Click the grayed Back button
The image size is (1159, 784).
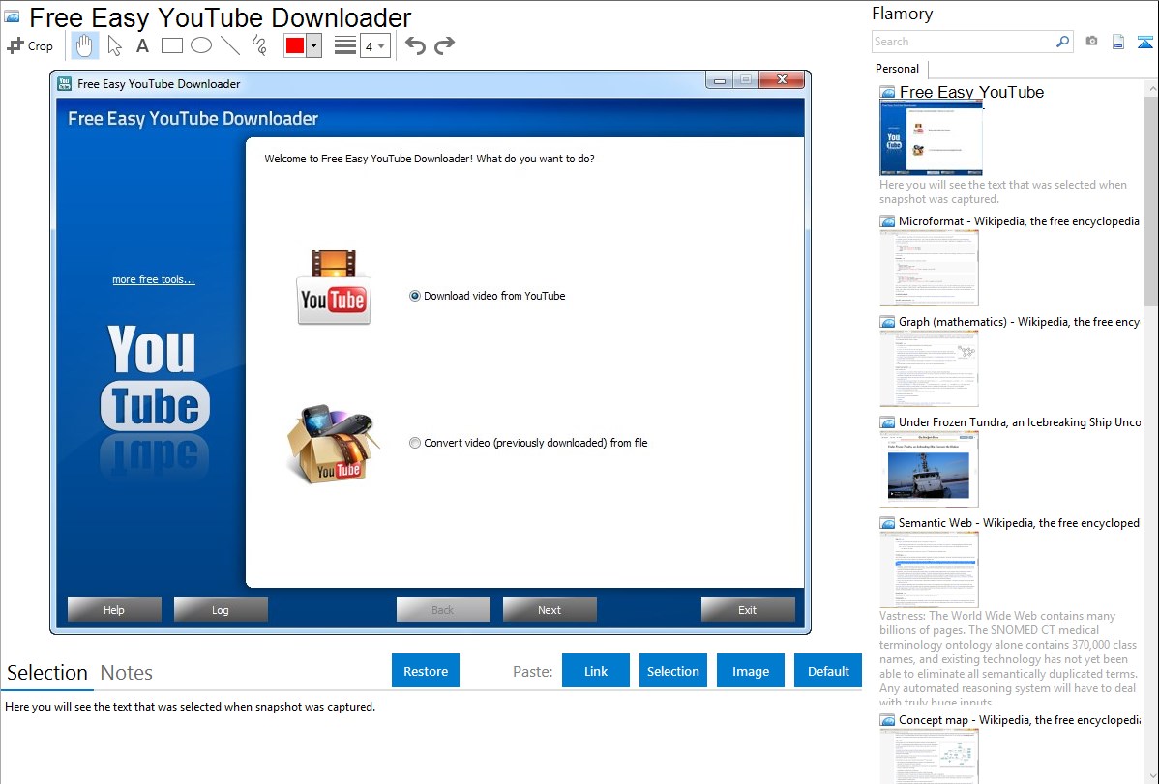pyautogui.click(x=443, y=610)
